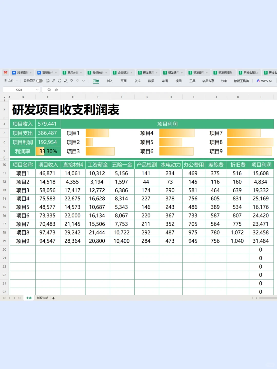The width and height of the screenshot is (277, 369).
Task: Click the Undo icon
Action: (x=72, y=81)
